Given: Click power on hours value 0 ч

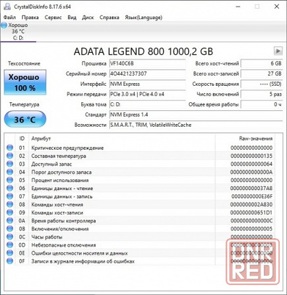Looking at the screenshot, I should [x=262, y=104].
